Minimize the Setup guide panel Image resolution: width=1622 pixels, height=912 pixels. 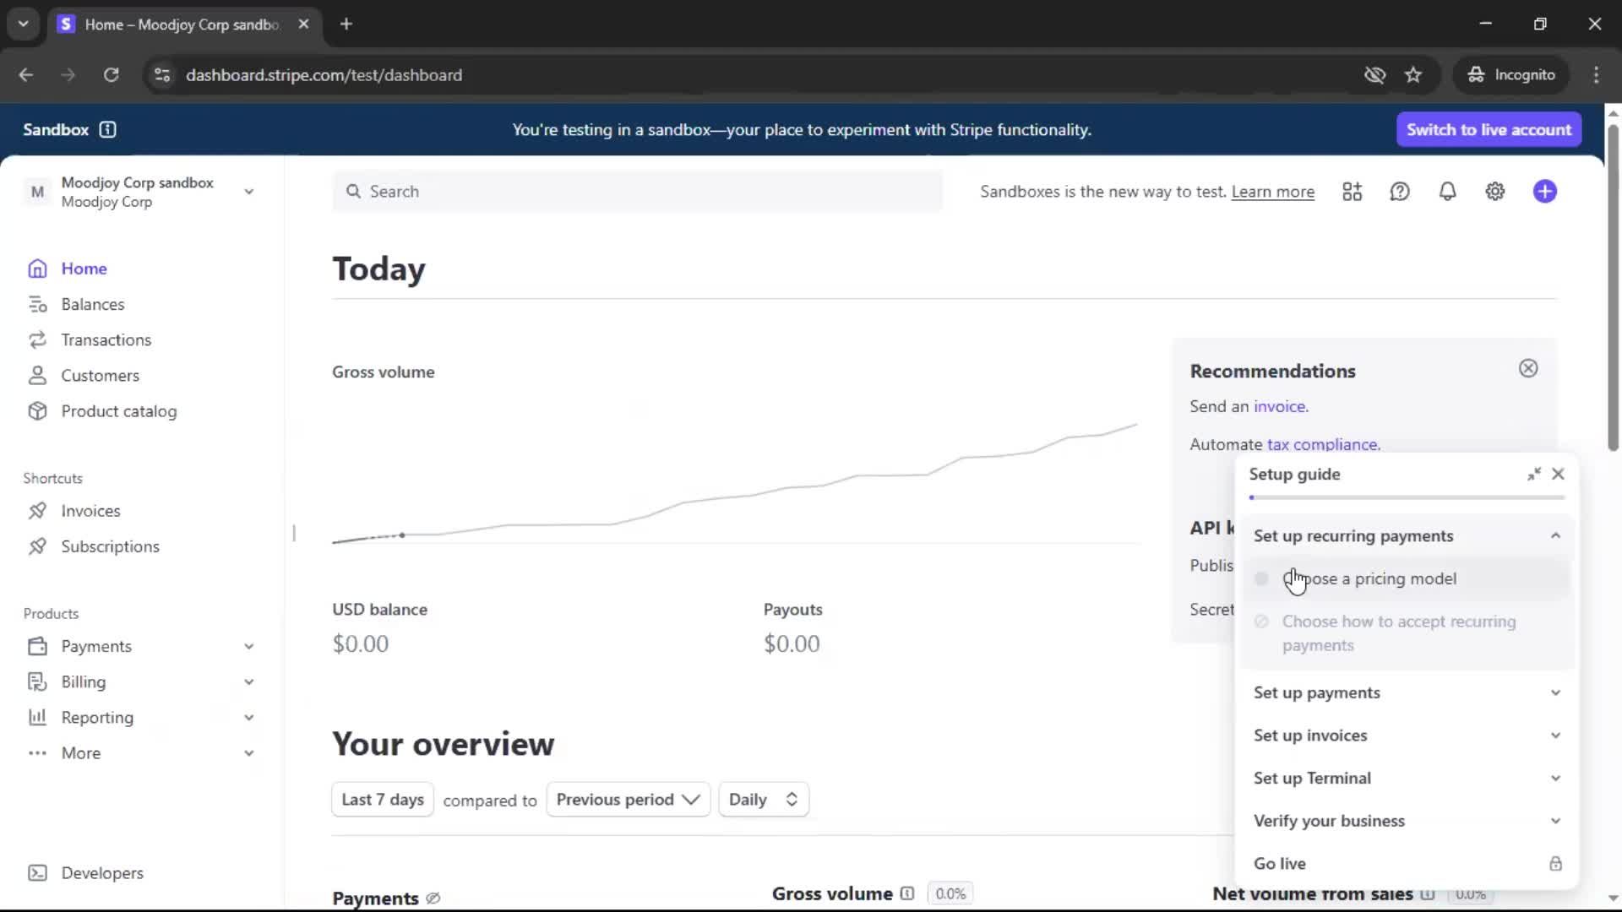coord(1533,475)
